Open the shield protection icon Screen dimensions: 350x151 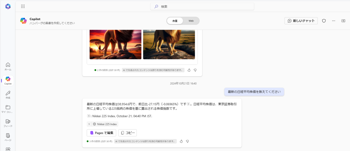(x=324, y=21)
